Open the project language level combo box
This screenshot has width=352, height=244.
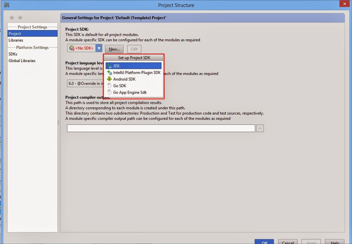[x=85, y=84]
